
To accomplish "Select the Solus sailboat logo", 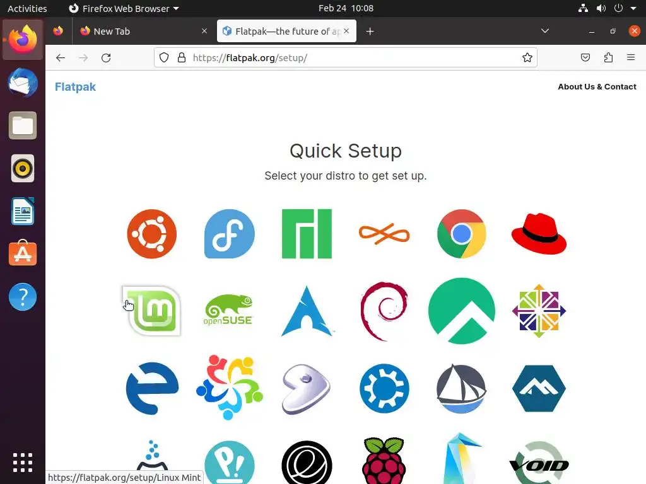I will click(x=461, y=388).
